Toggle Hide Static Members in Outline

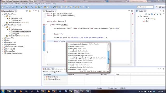155,14
